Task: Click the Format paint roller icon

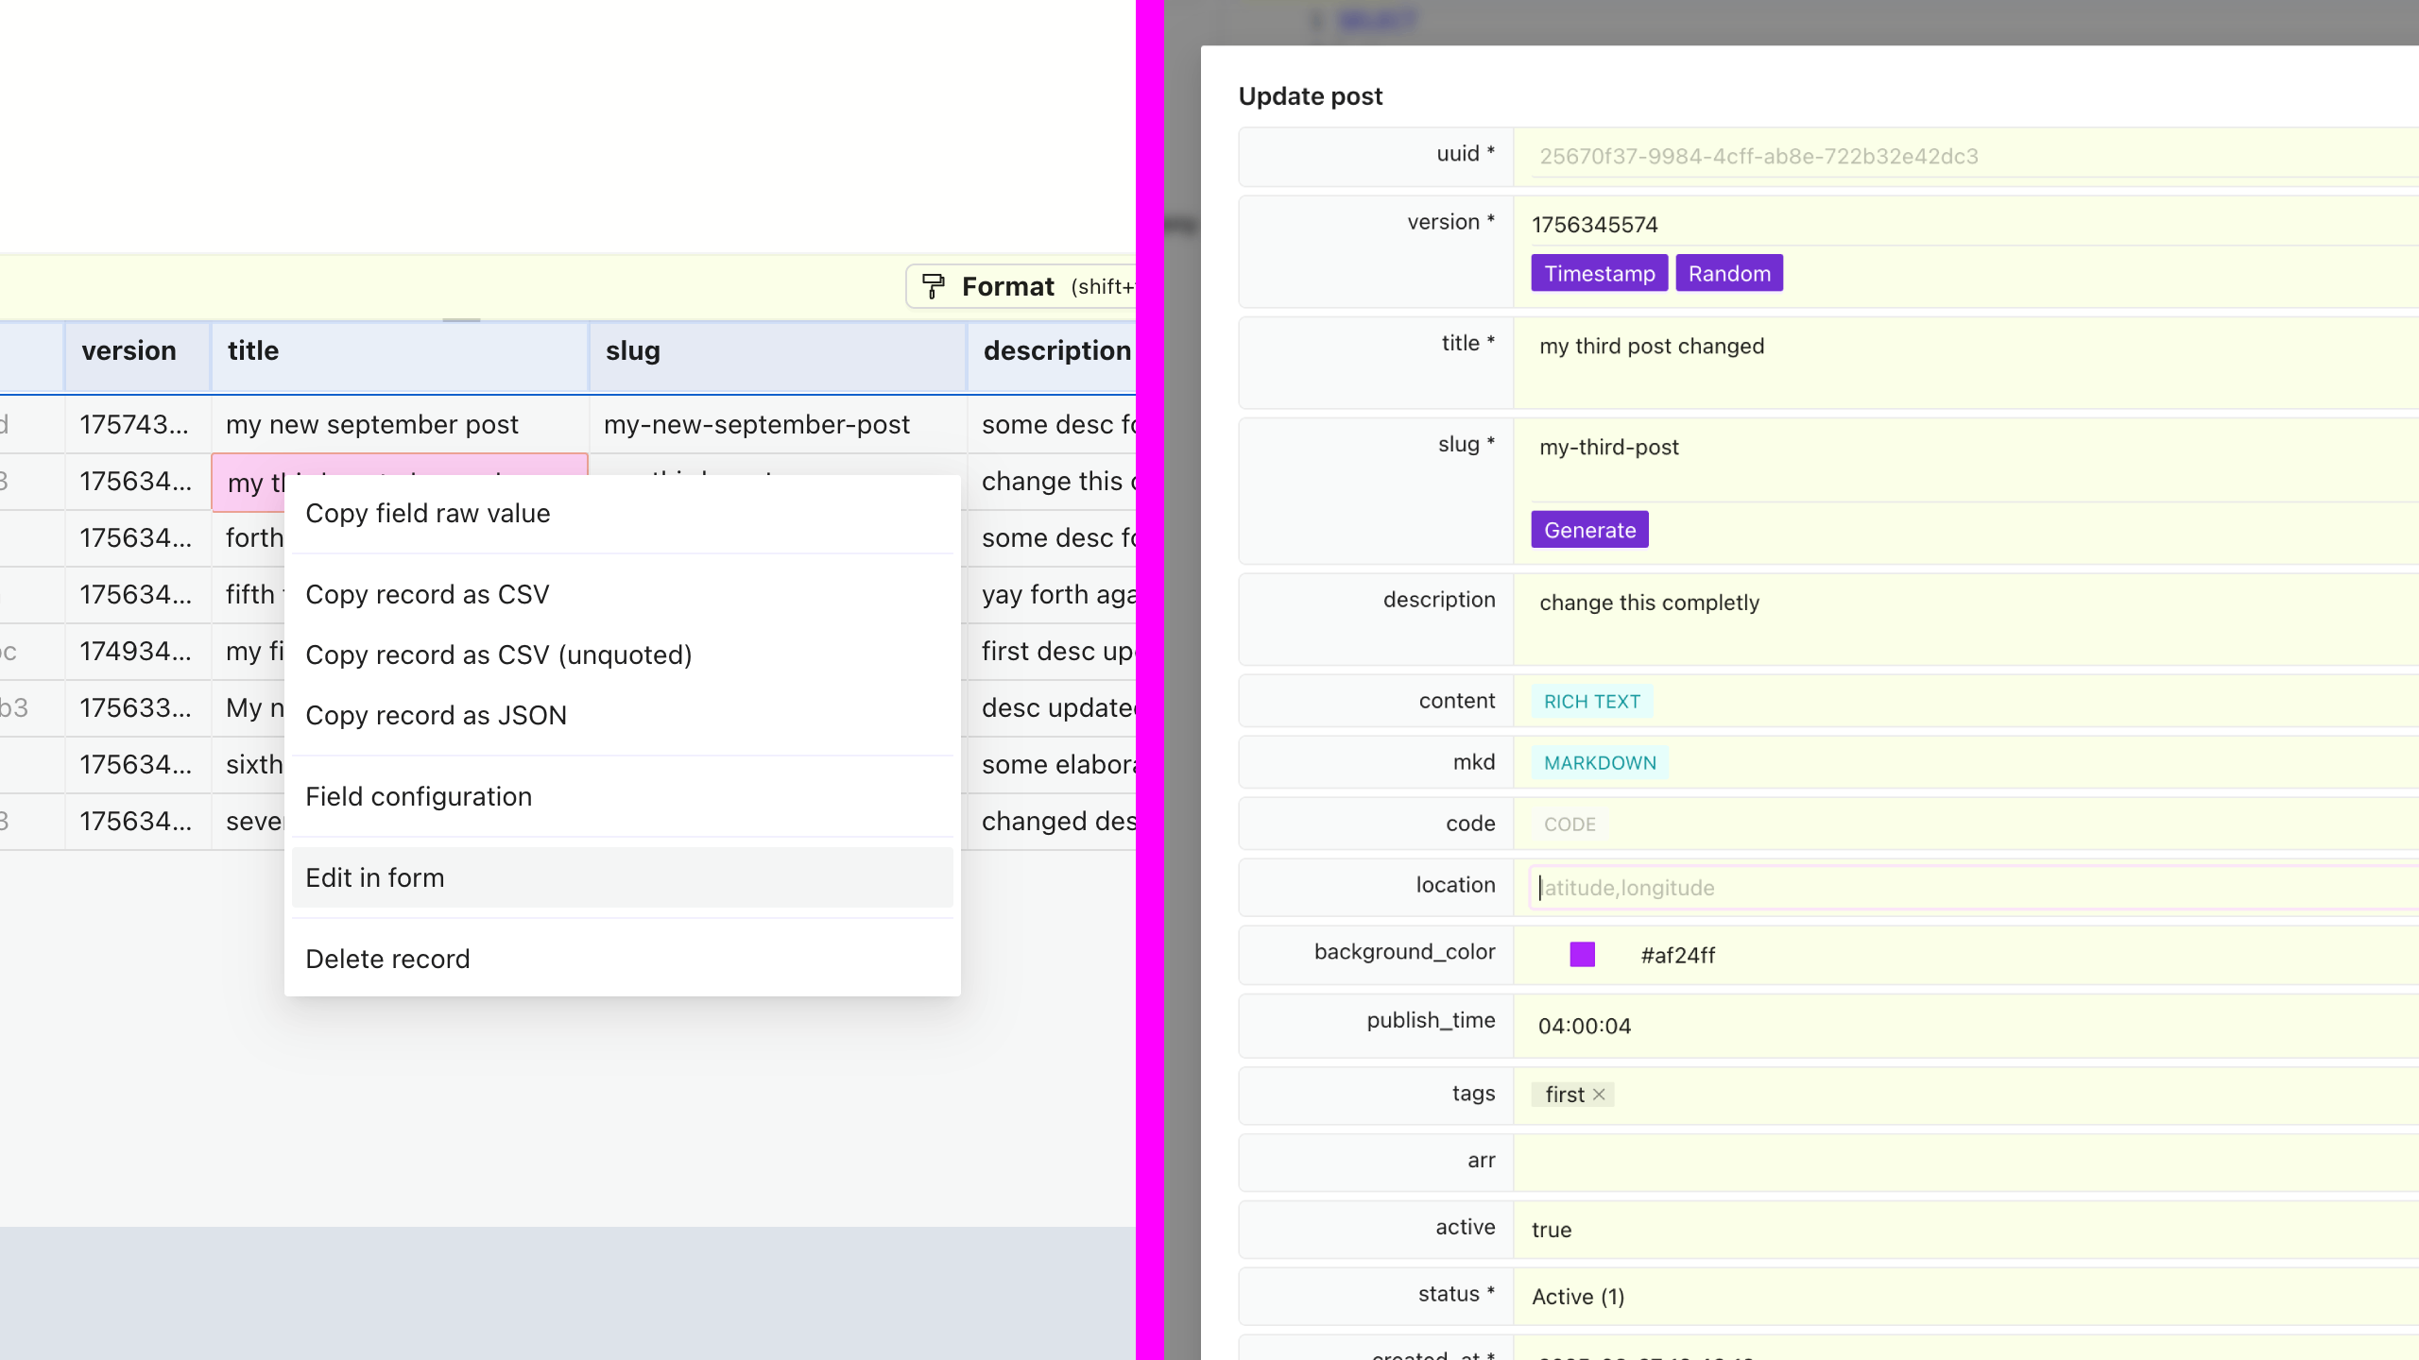Action: (934, 286)
